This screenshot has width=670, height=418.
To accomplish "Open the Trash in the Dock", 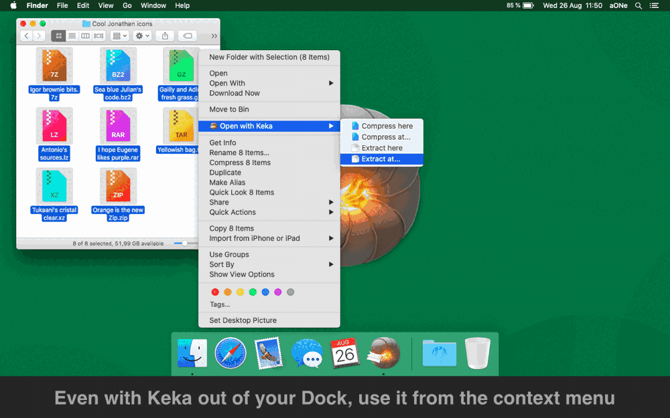I will 477,352.
